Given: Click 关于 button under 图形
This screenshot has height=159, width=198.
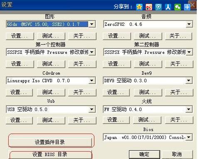Looking at the screenshot, I should (82, 36).
